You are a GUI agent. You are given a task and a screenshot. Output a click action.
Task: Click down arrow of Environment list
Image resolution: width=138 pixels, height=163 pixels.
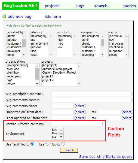pyautogui.click(x=61, y=137)
